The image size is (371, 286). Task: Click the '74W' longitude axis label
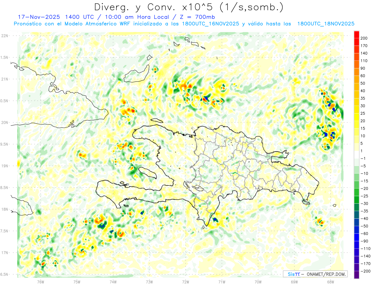(x=113, y=282)
